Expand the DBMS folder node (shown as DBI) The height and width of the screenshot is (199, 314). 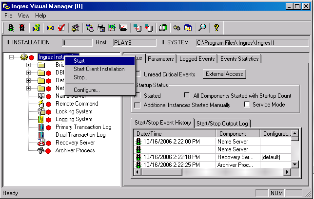point(28,72)
